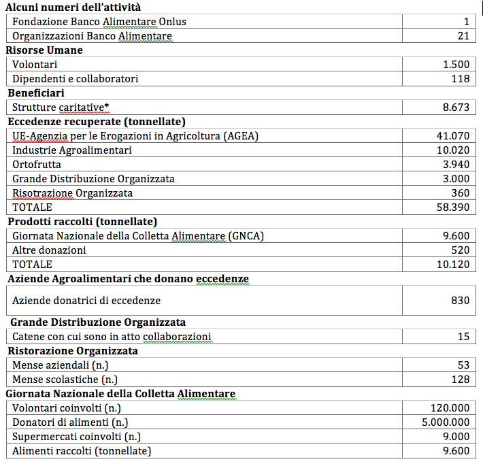Select the value 41.070
The image size is (483, 468).
point(453,136)
